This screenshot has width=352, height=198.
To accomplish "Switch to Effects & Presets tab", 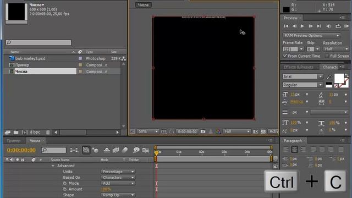I will (298, 67).
